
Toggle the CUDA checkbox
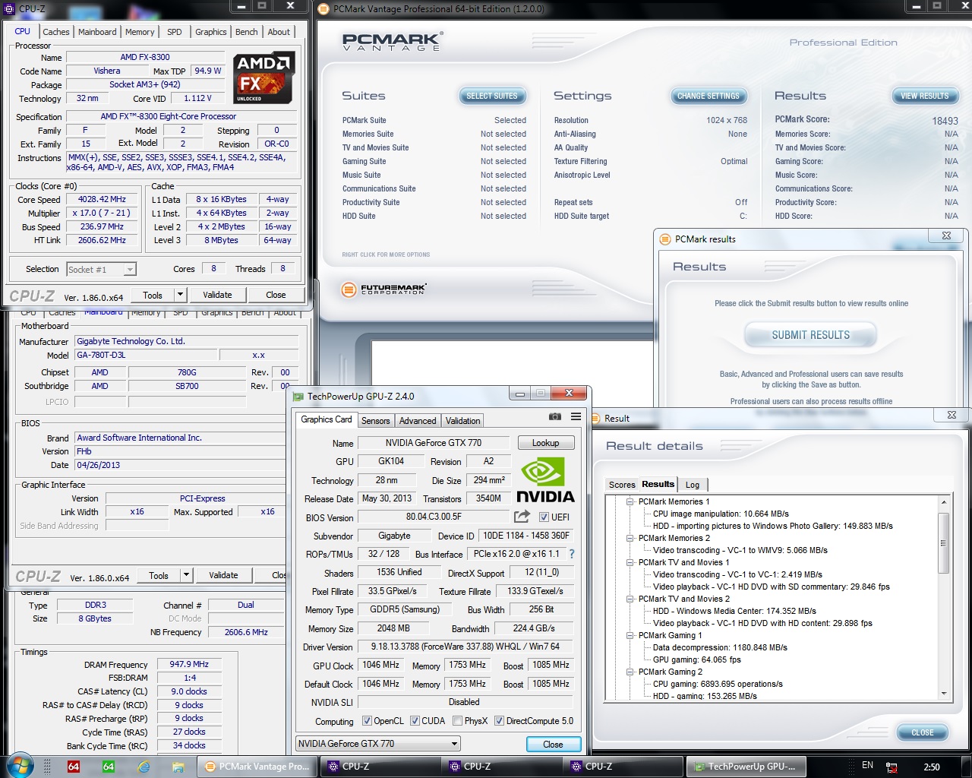pos(415,721)
